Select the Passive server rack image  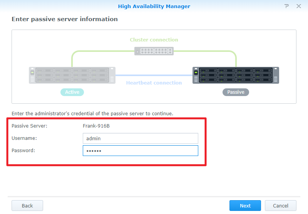point(236,75)
